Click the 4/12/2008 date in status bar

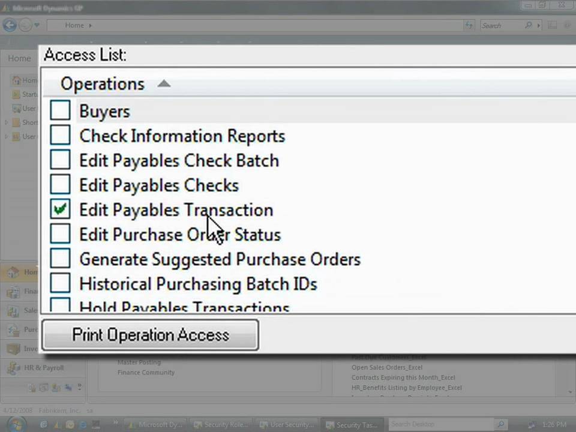pyautogui.click(x=17, y=410)
